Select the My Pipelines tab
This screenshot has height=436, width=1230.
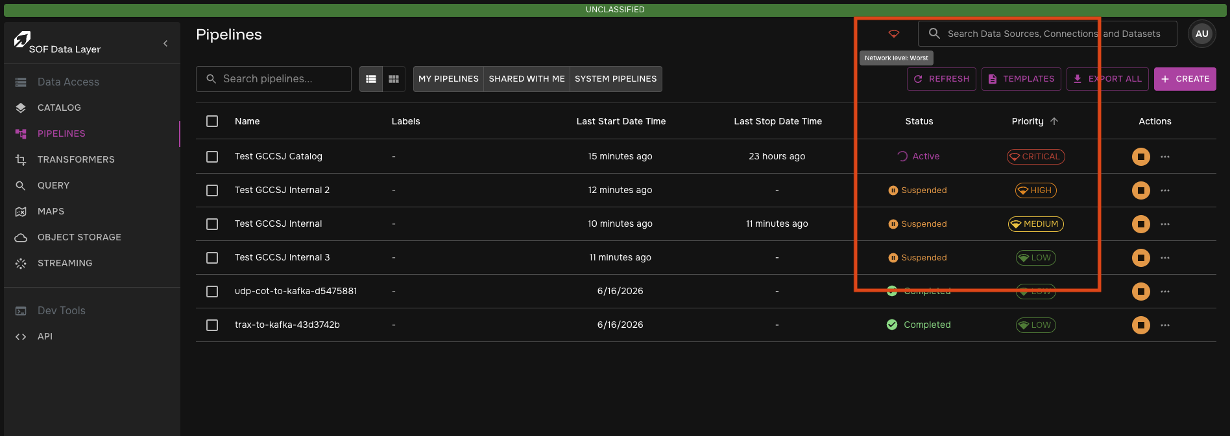[x=448, y=78]
